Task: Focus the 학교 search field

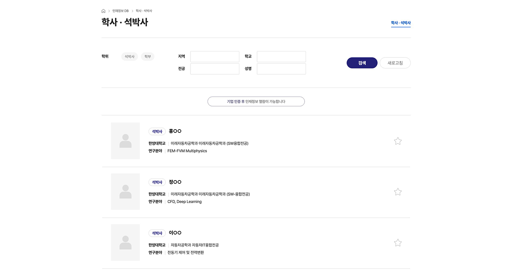Action: coord(281,56)
